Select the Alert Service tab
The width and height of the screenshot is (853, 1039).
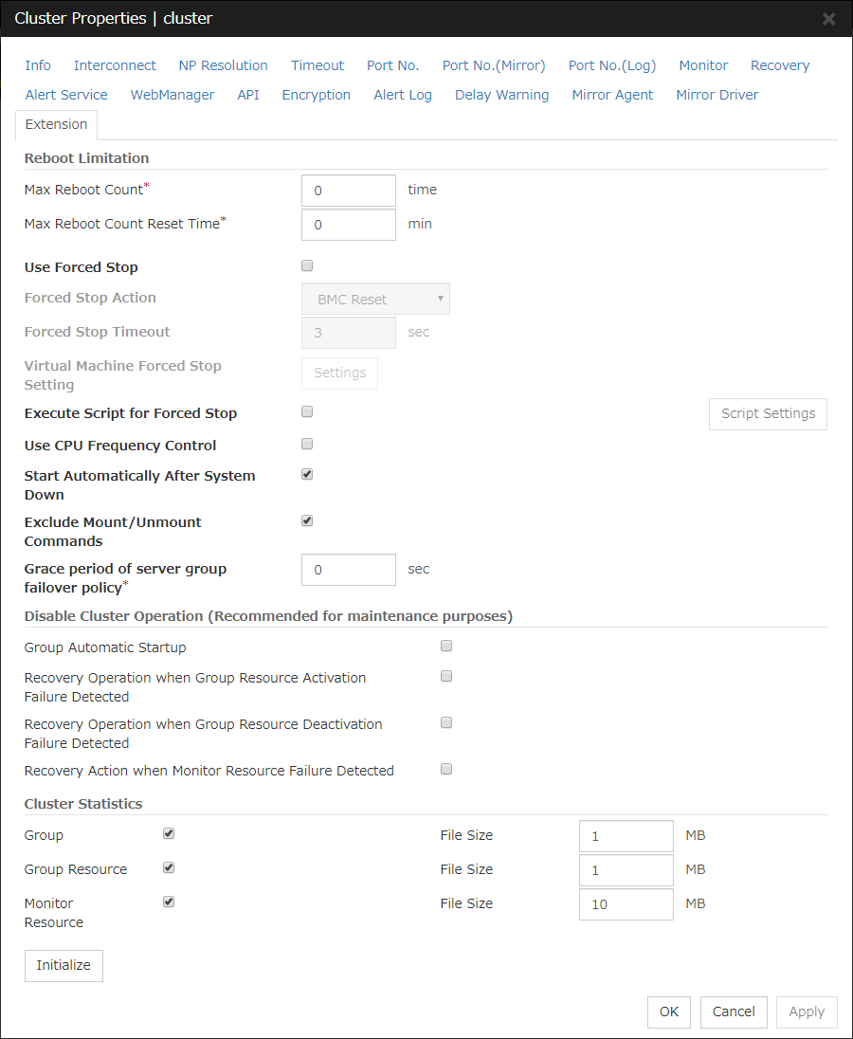pyautogui.click(x=66, y=95)
